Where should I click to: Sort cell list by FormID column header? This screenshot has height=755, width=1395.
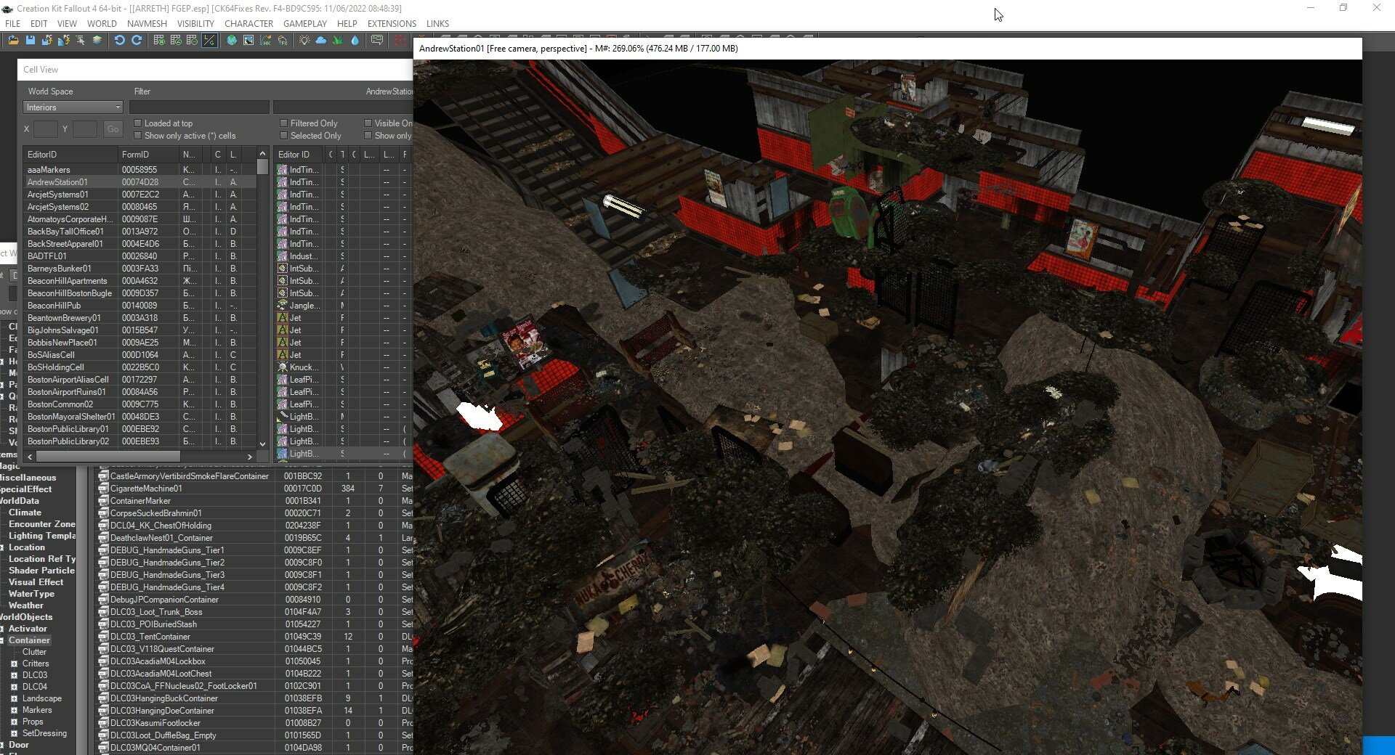pos(149,155)
